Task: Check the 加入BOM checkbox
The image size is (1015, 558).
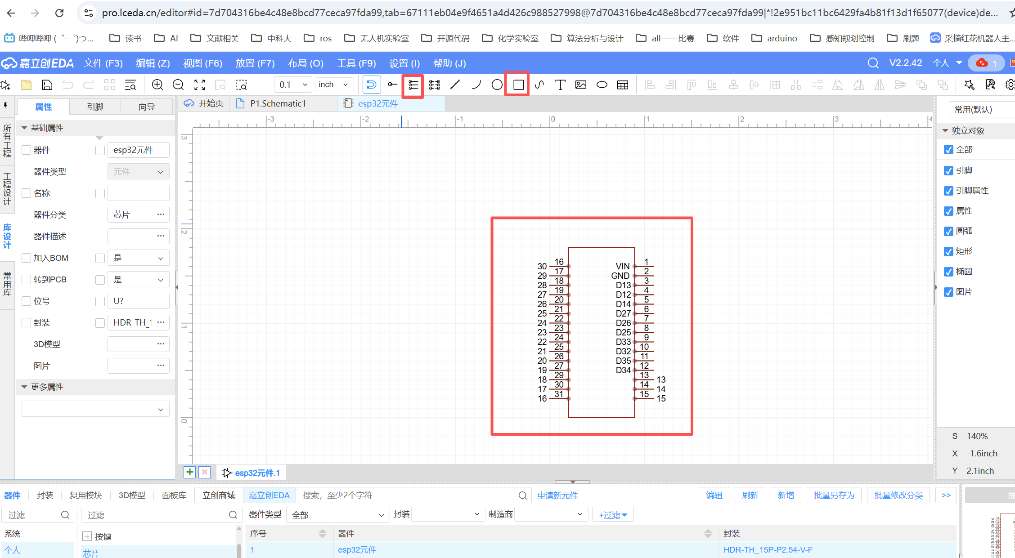Action: (x=27, y=258)
